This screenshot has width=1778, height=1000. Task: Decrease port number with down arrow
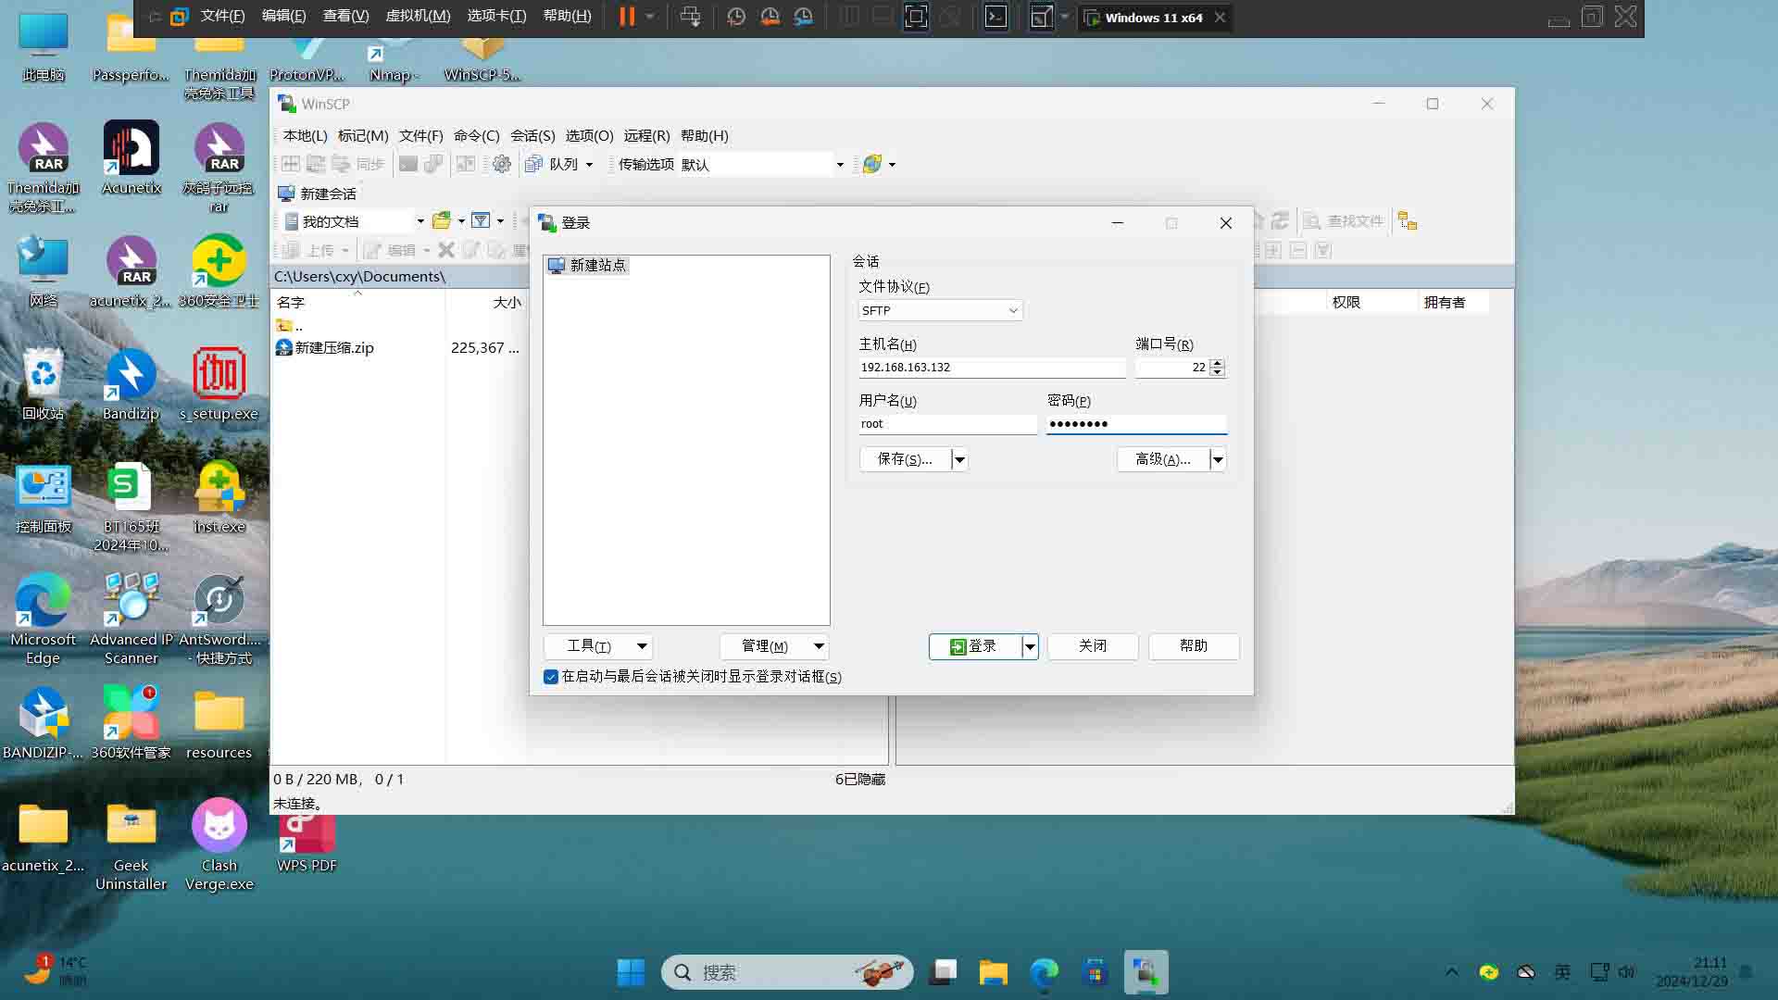coord(1218,372)
